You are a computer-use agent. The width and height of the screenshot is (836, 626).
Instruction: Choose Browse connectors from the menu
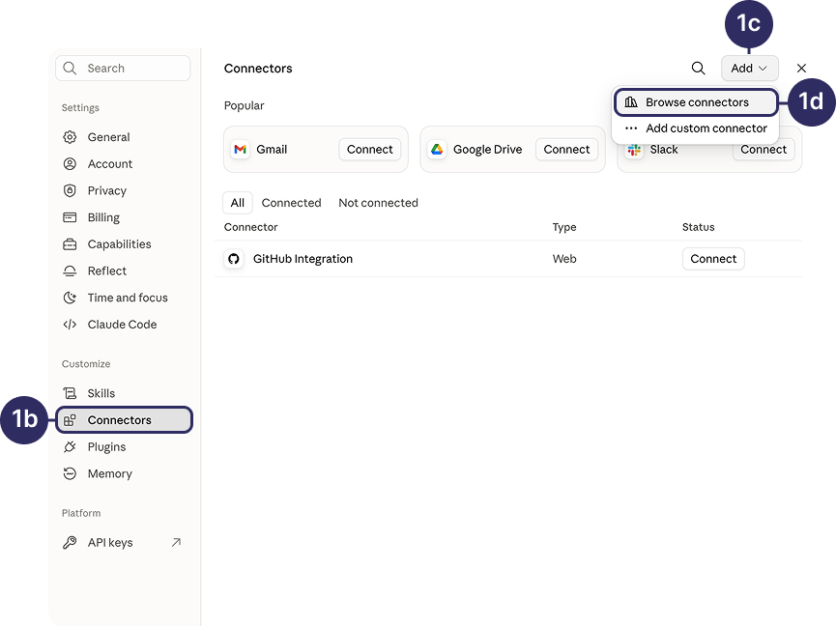pyautogui.click(x=696, y=102)
